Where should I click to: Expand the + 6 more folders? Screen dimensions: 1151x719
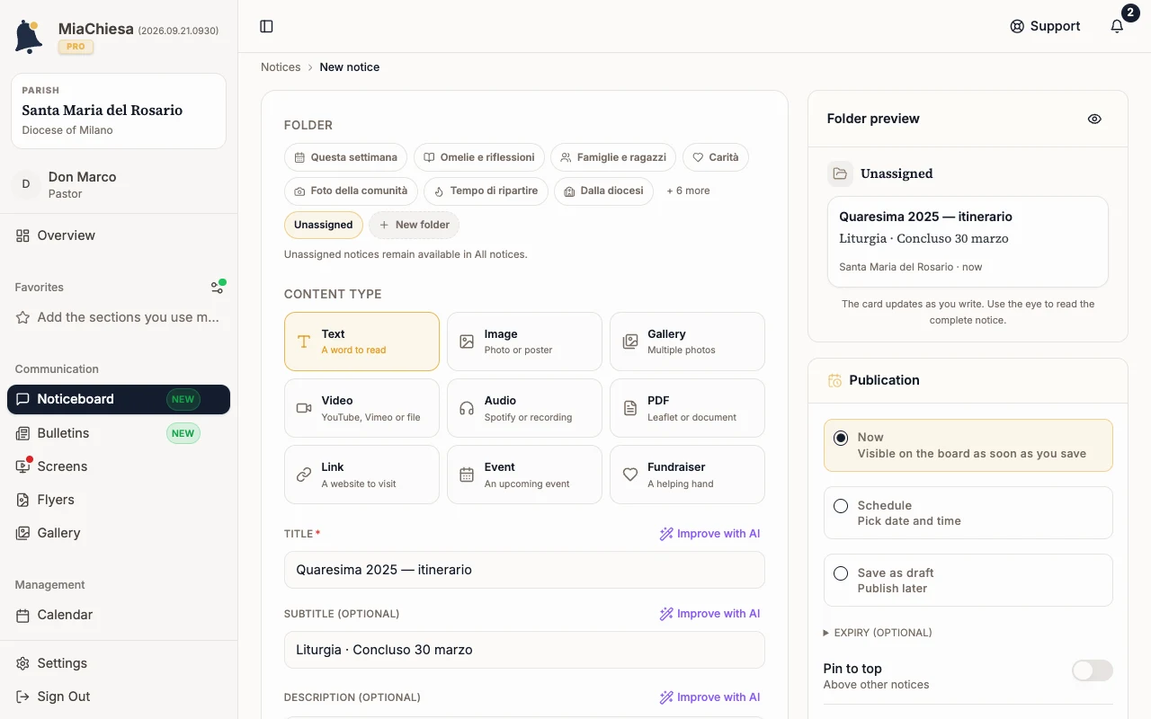[x=688, y=191]
